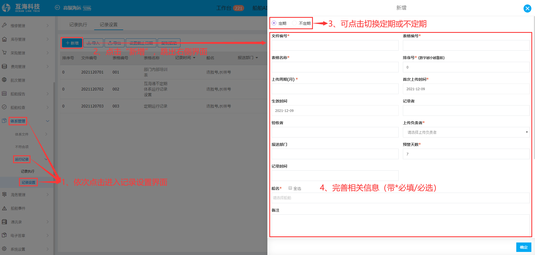Viewport: 535px width, 255px height.
Task: Click the 船舶事件 warning triangle icon
Action: point(4,208)
